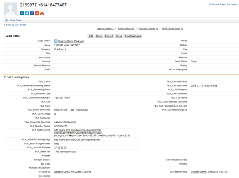Click the Name value 2199977 +61418477467
The height and width of the screenshot is (178, 239).
[67, 45]
